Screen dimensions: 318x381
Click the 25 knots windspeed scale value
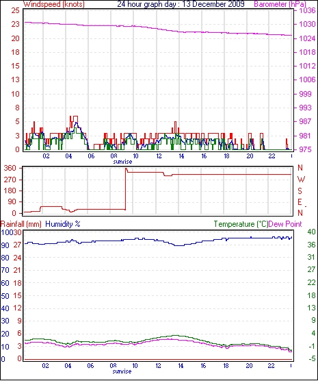[x=15, y=11]
